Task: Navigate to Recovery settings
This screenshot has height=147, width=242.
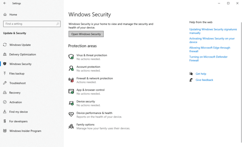Action: coord(15,93)
